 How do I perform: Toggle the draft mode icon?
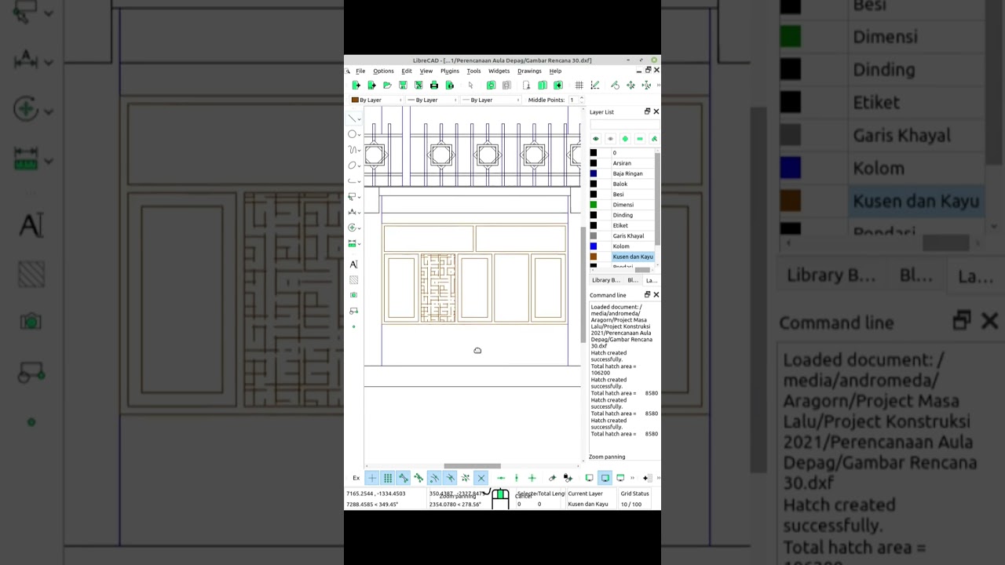coord(595,85)
